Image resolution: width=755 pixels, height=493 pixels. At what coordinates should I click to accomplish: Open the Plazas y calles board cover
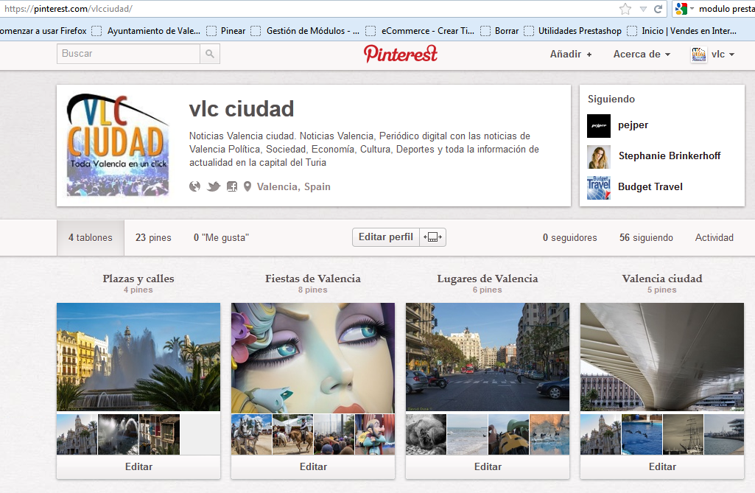pos(138,357)
